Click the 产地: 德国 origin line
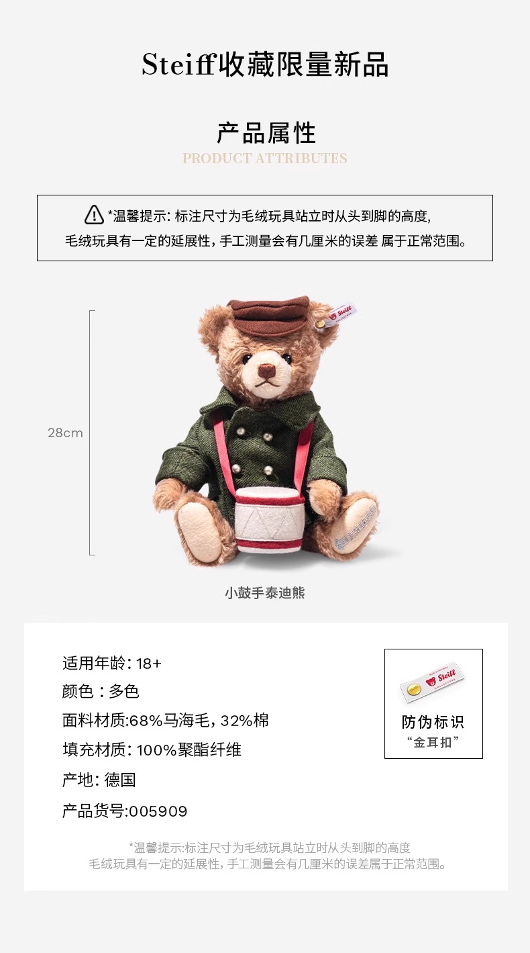The height and width of the screenshot is (953, 530). point(99,780)
